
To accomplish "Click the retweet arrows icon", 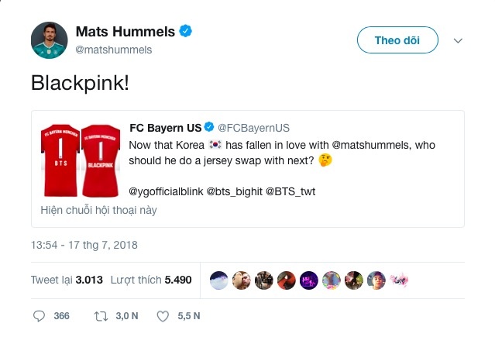I will point(99,316).
